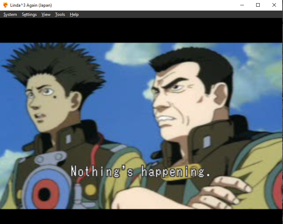The height and width of the screenshot is (224, 283).
Task: Click the game video display area
Action: point(141,126)
